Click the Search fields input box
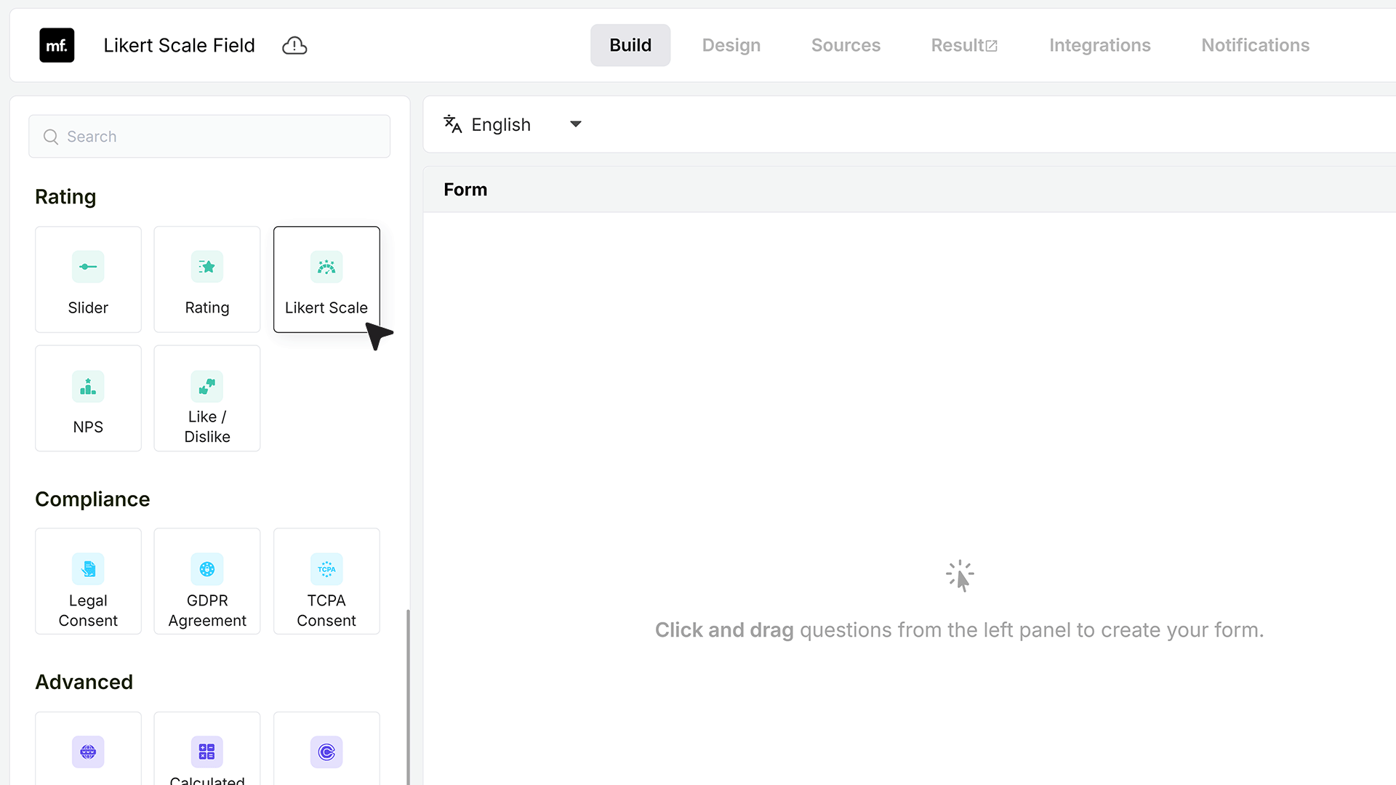The width and height of the screenshot is (1396, 785). (x=209, y=137)
